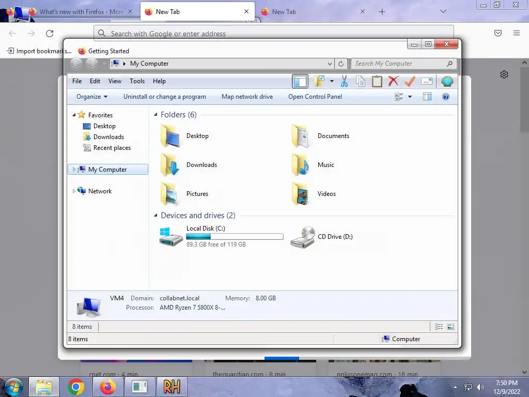Click the red X Delete icon
The image size is (529, 397).
393,81
